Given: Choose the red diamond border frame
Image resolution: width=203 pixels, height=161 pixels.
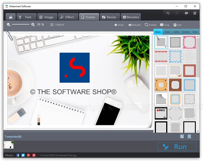Looking at the screenshot, I should click(x=161, y=57).
